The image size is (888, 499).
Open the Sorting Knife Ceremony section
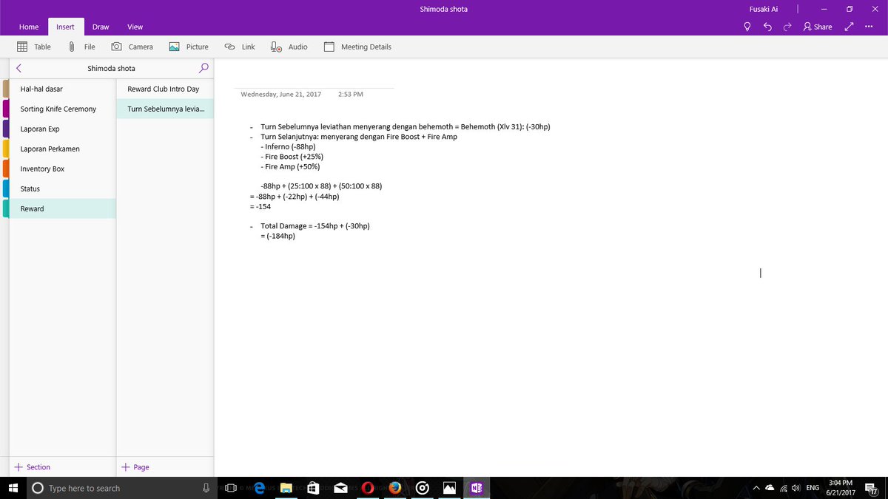[x=63, y=109]
